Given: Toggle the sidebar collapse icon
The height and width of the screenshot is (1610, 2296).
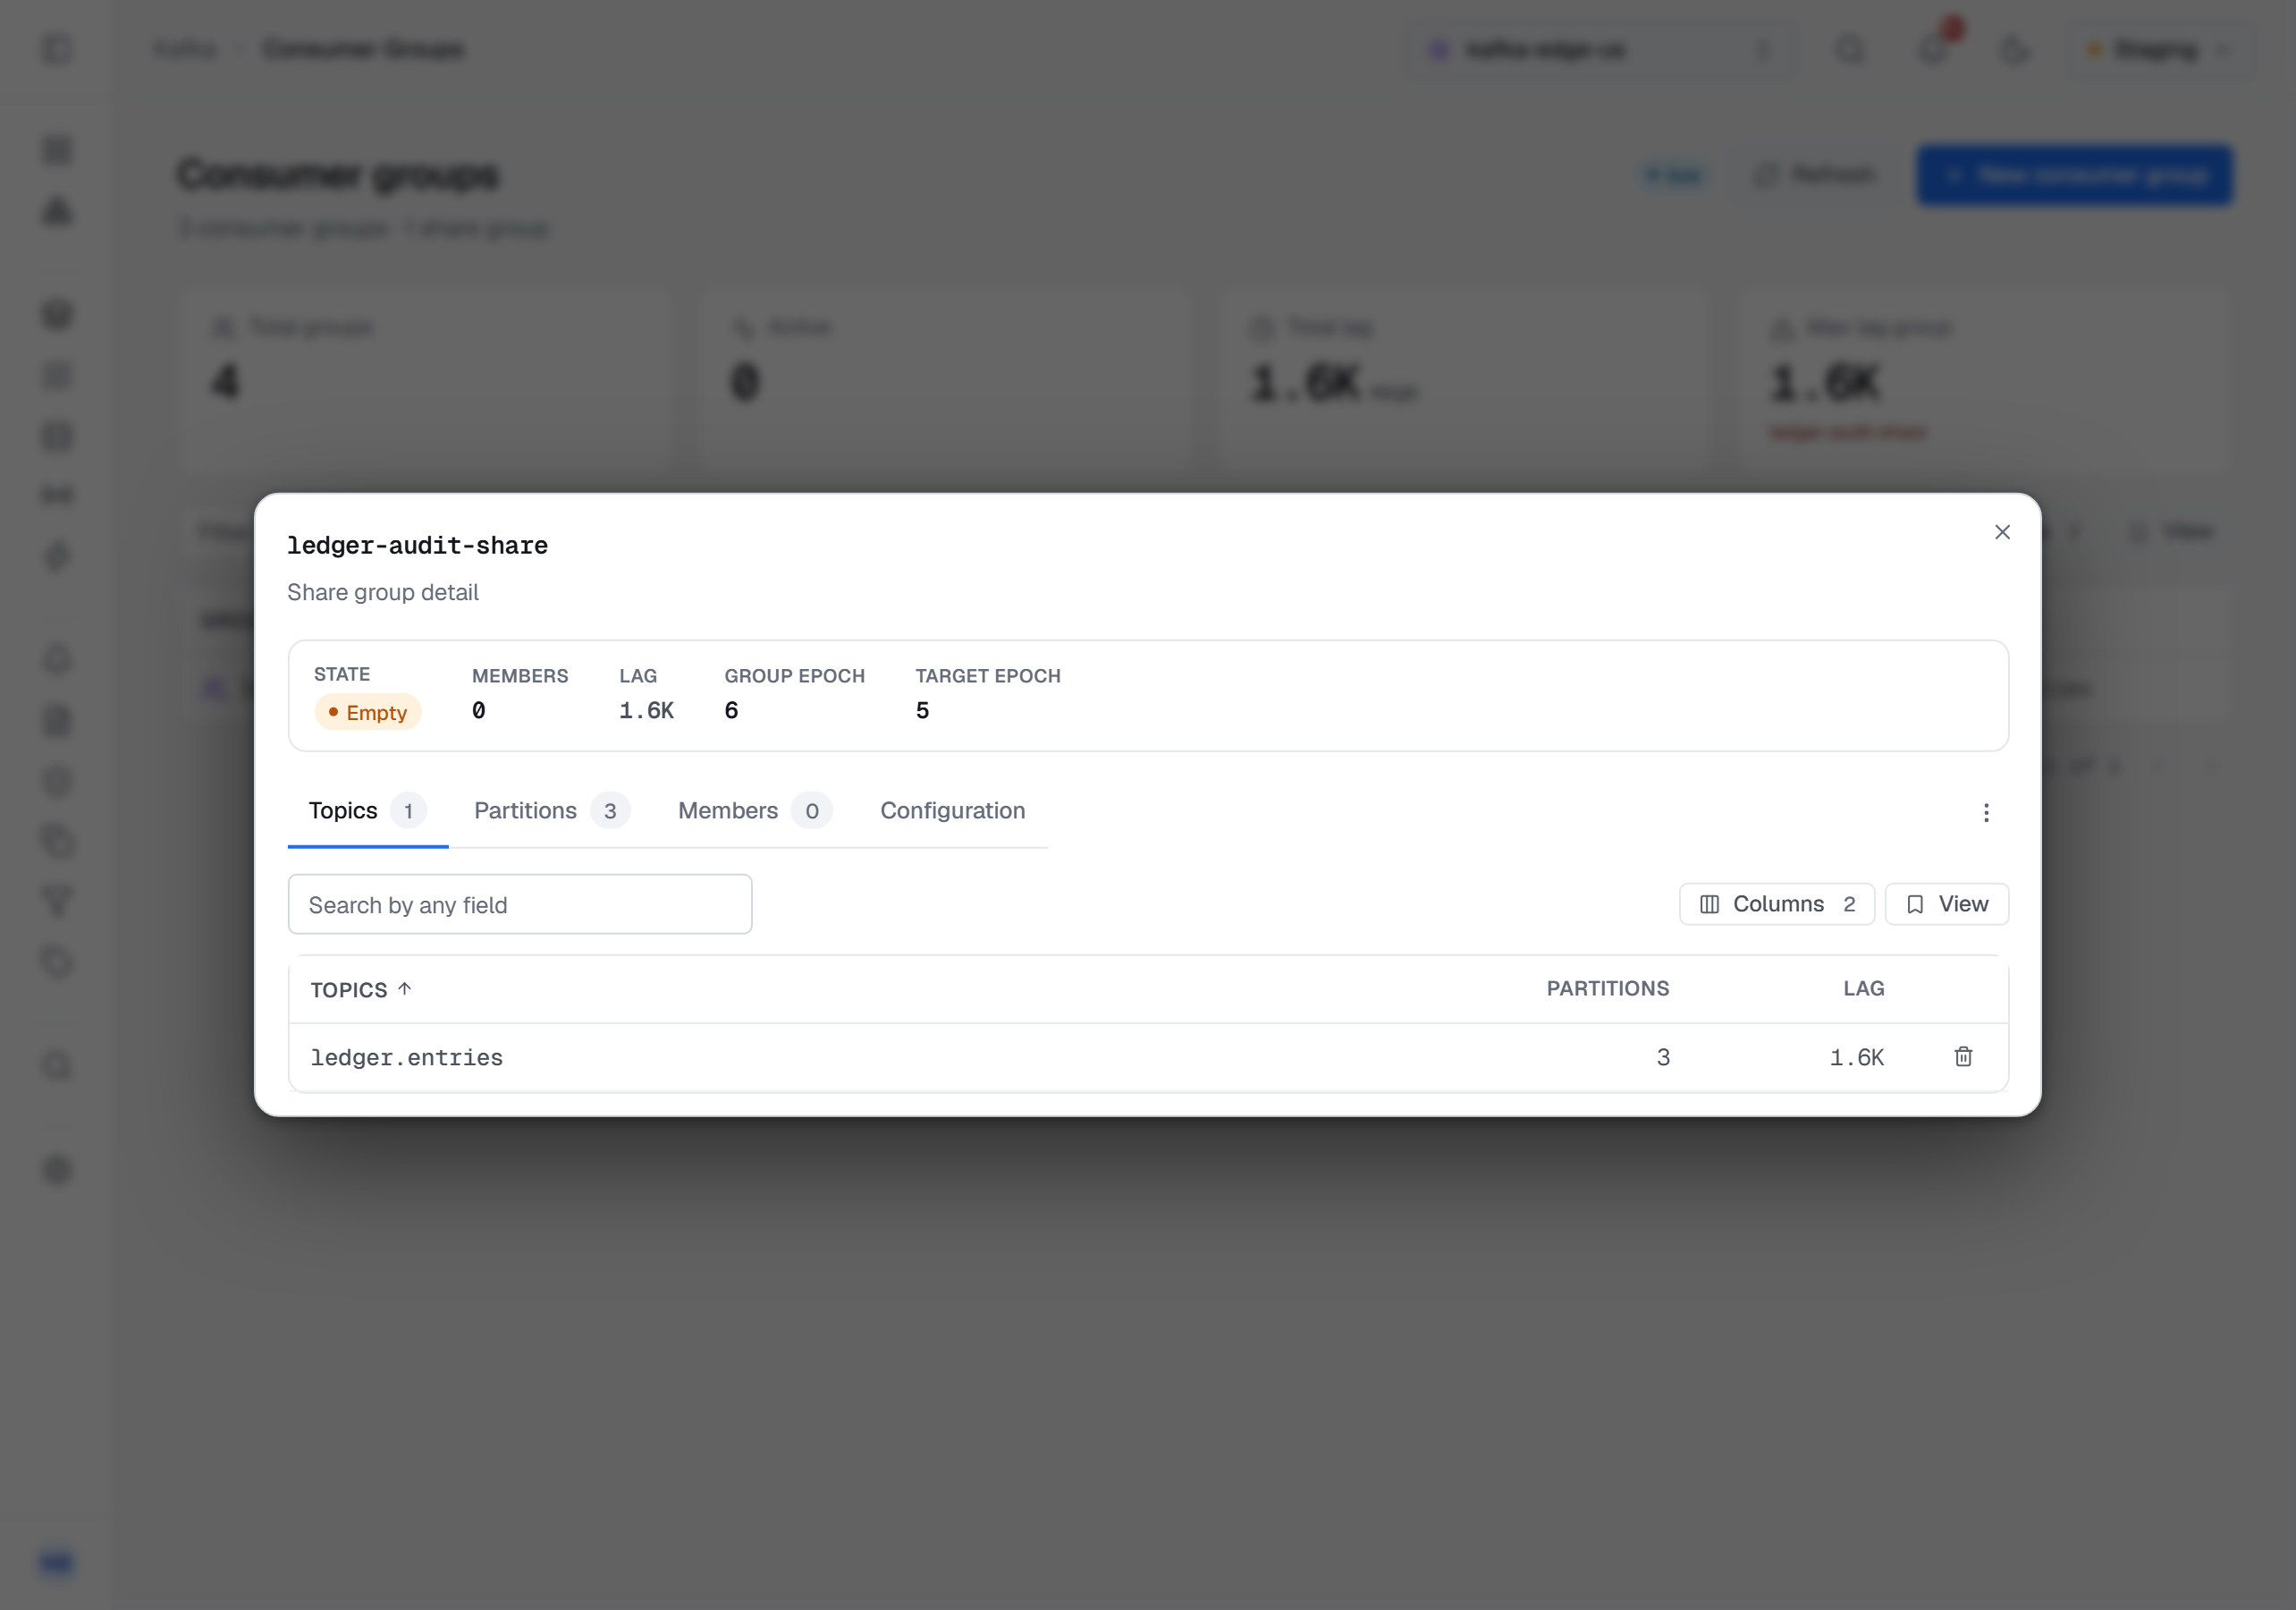Looking at the screenshot, I should [x=58, y=49].
